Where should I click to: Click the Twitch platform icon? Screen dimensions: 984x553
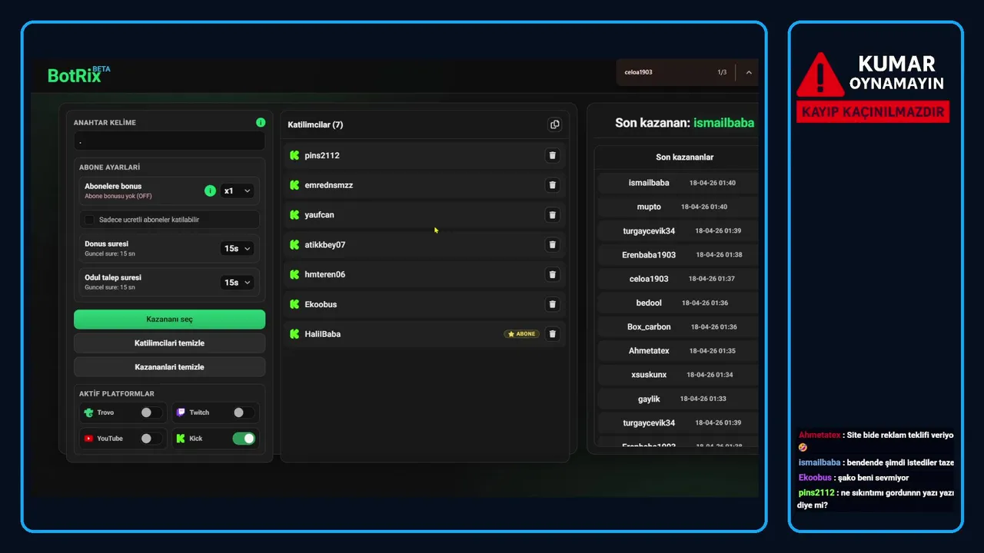click(x=181, y=412)
